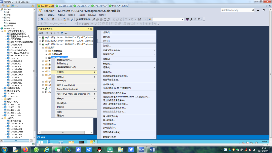Screen dimensions: 272x153
Task: Open the Word icon in the taskbar
Action: [152, 149]
